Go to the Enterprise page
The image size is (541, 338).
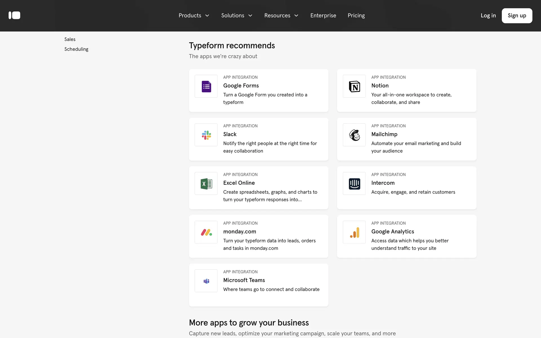pyautogui.click(x=323, y=15)
